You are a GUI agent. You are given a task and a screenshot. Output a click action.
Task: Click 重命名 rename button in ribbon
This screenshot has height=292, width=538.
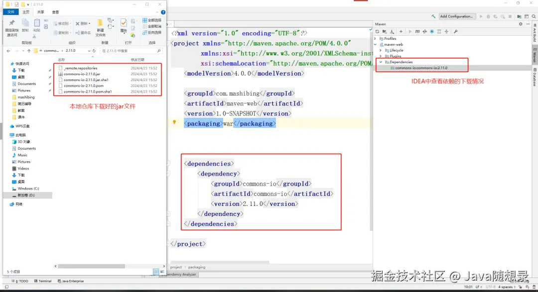pos(83,33)
